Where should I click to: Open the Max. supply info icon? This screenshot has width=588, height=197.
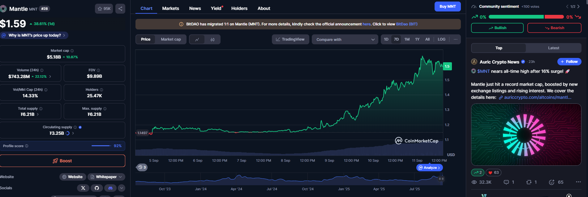pos(105,109)
